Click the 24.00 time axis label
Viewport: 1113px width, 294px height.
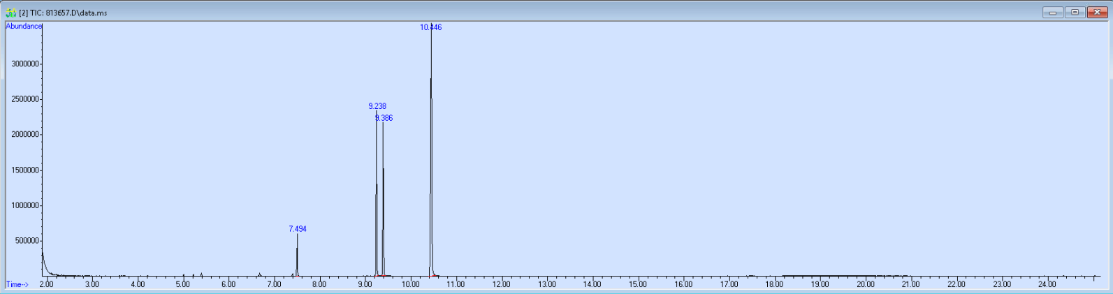1047,284
